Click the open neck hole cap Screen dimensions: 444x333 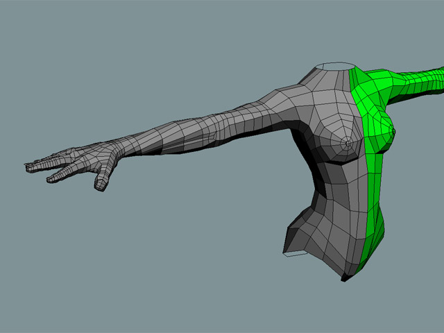click(x=334, y=67)
